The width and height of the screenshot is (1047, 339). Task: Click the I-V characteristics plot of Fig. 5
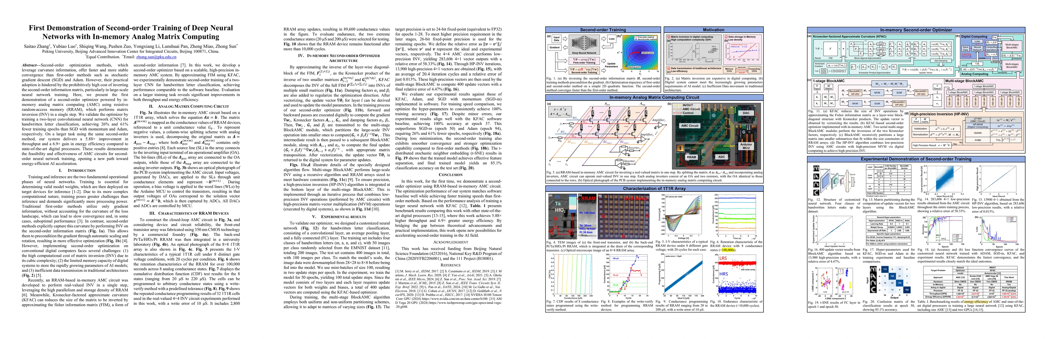pos(681,217)
